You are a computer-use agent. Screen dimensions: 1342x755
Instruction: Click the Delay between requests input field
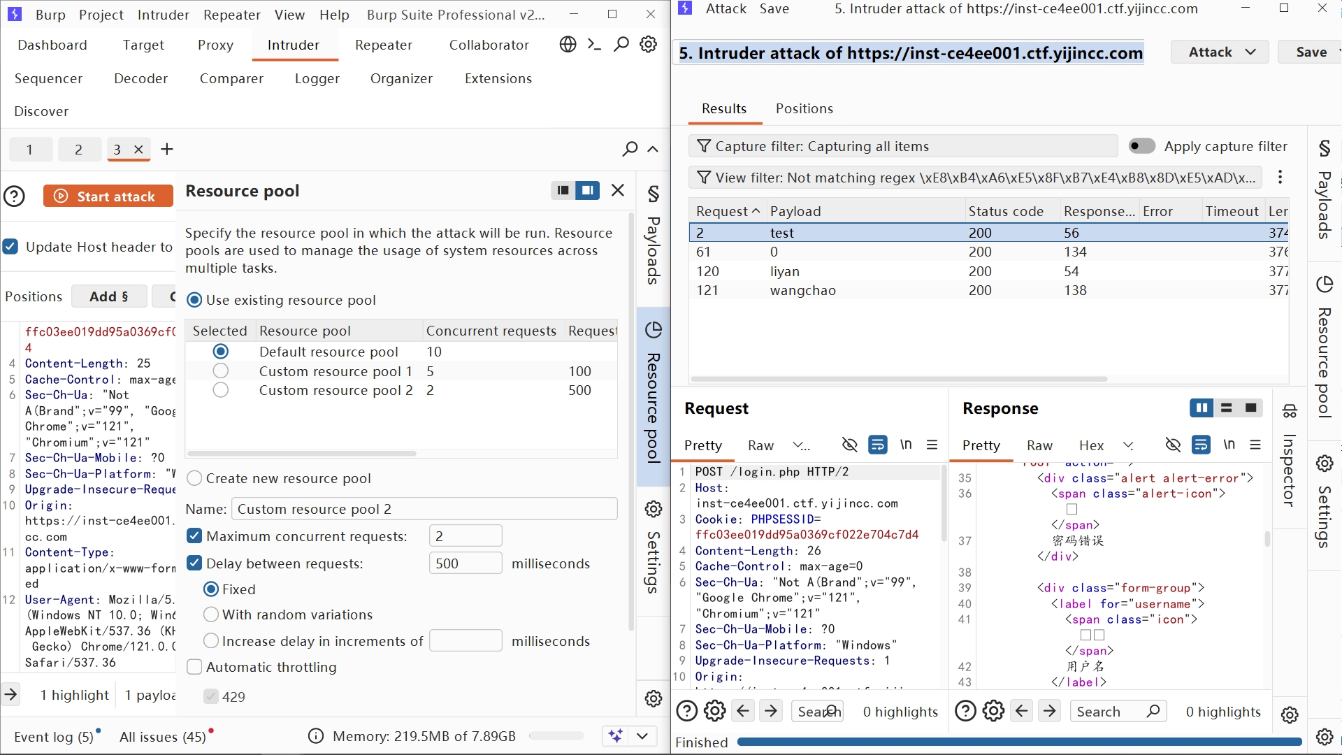point(465,563)
